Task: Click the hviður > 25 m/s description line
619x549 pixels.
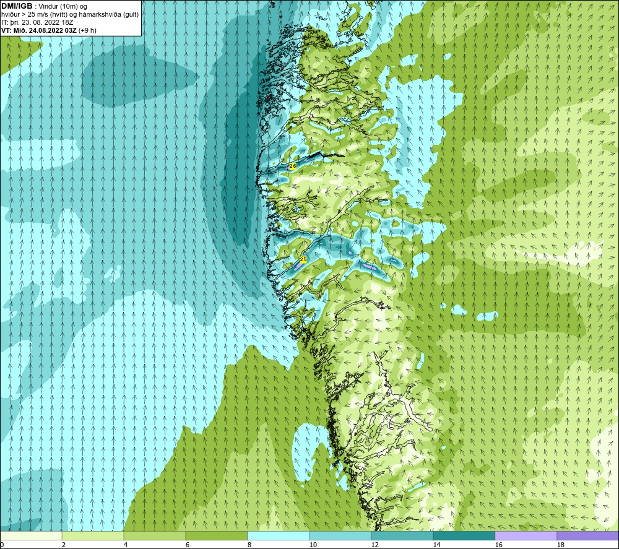Action: [x=70, y=15]
